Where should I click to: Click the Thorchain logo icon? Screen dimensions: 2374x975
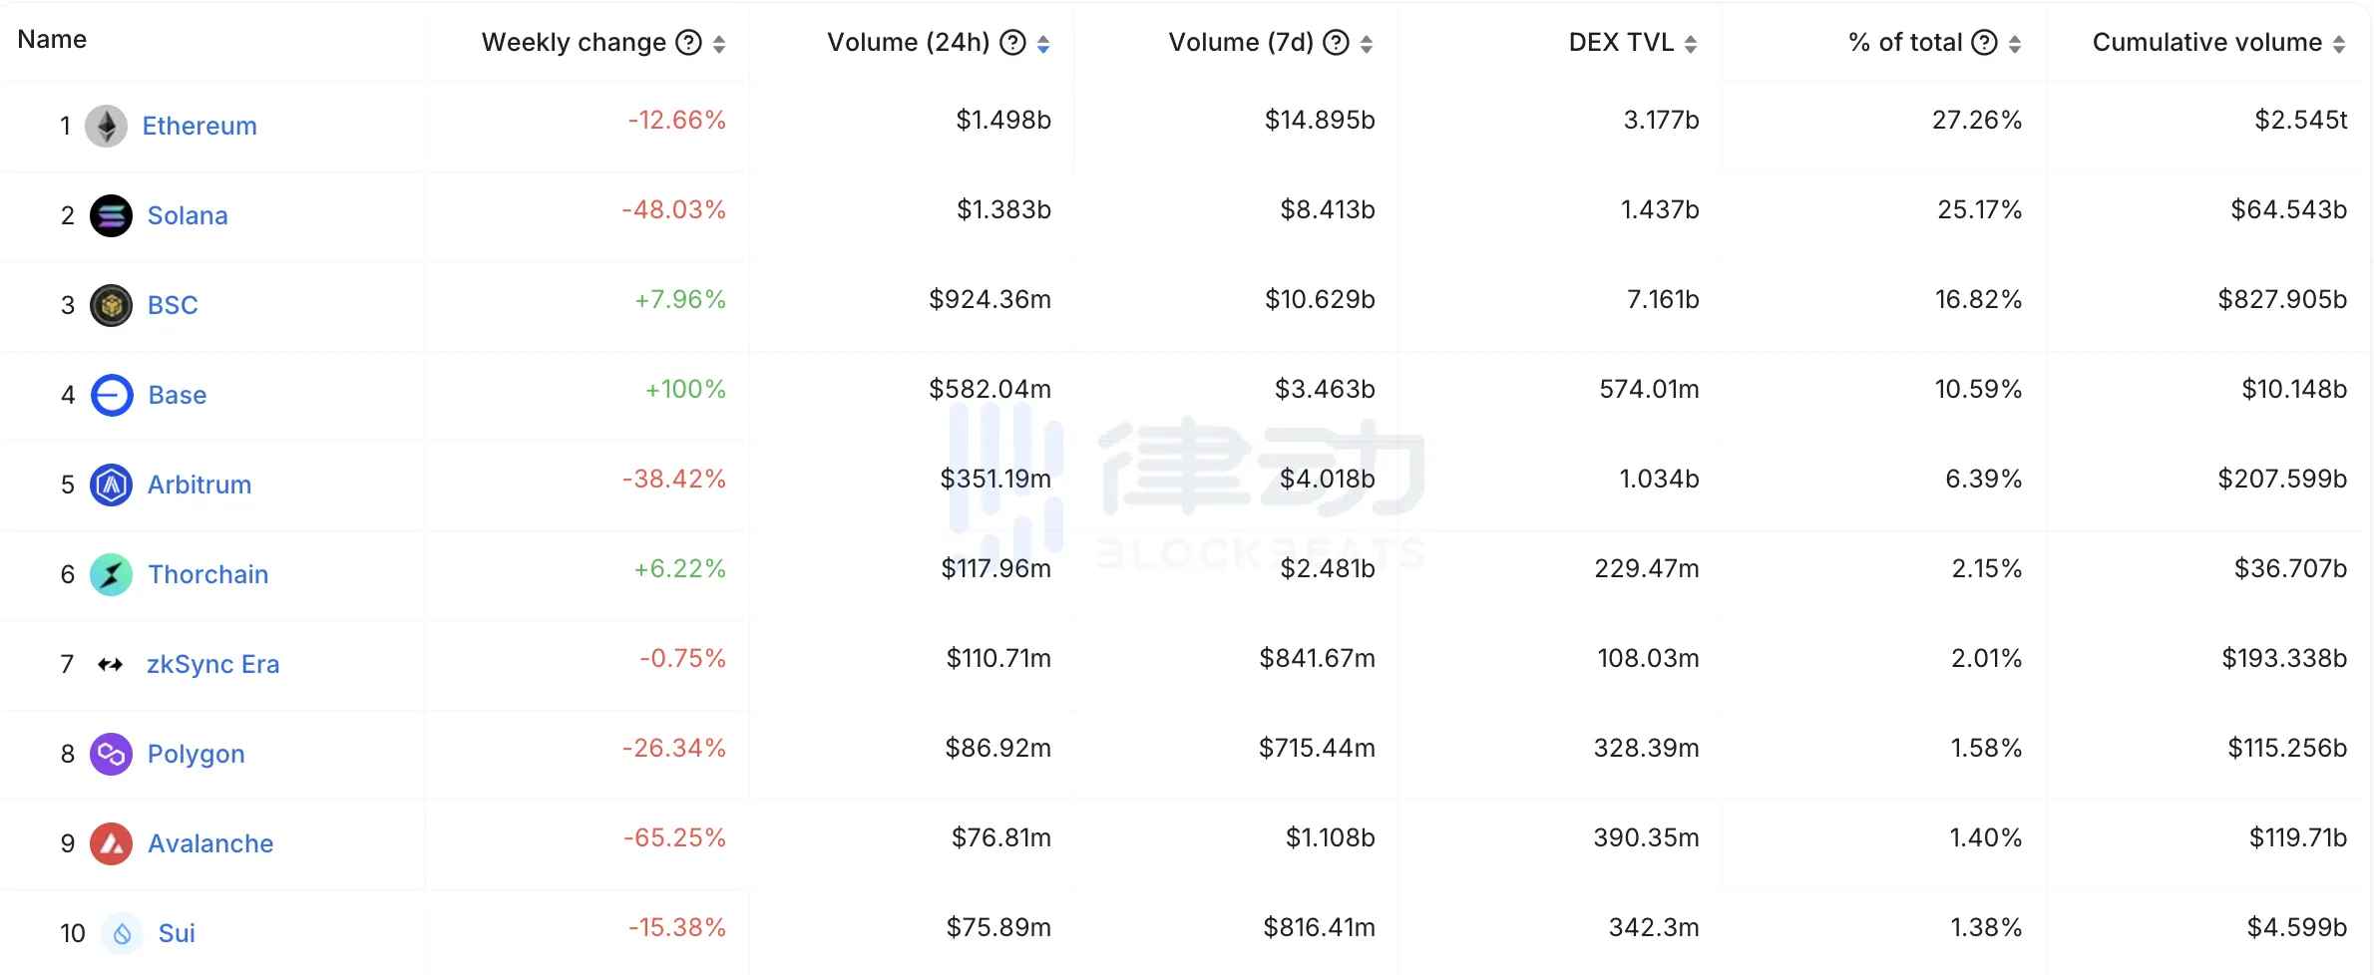point(111,575)
